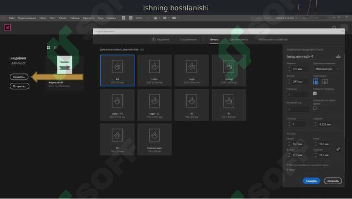Screen dimensions: 352x199
Task: Open the Окно menu
Action: tap(100, 18)
